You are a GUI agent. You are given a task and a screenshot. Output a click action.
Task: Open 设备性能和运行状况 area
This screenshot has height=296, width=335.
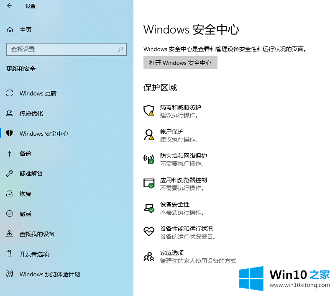(187, 229)
